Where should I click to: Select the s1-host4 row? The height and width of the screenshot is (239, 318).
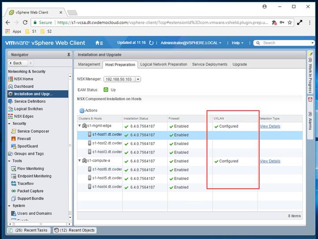(x=190, y=187)
